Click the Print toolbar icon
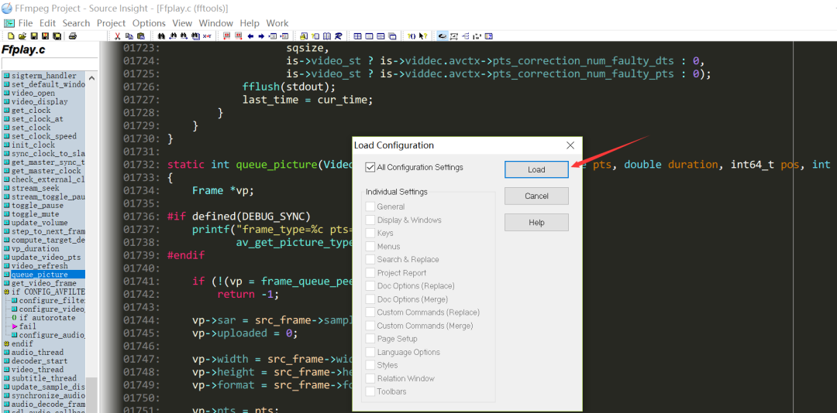837x413 pixels. tap(73, 36)
